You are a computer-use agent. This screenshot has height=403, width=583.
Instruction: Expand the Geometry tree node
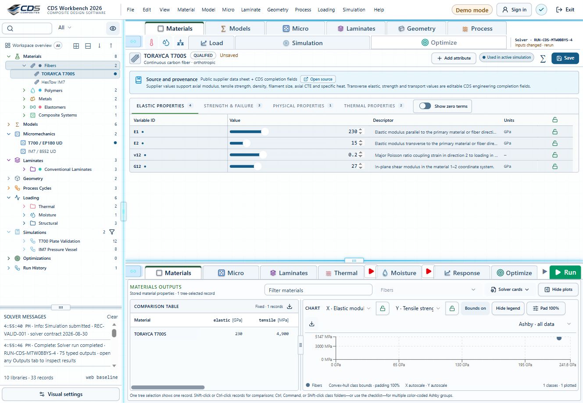pyautogui.click(x=9, y=179)
